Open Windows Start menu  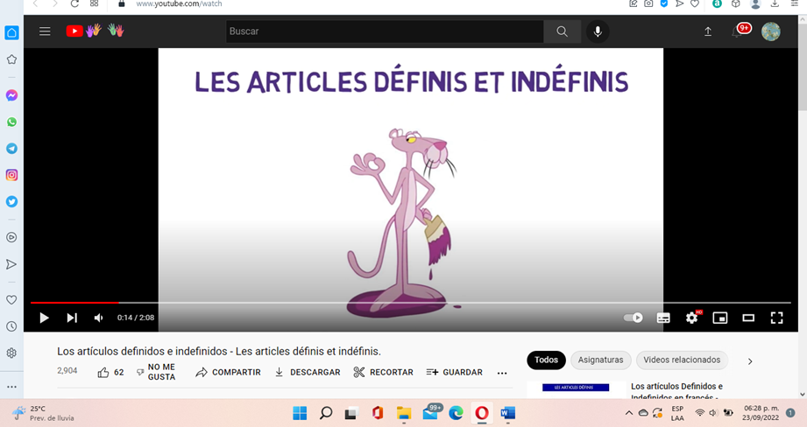point(300,413)
